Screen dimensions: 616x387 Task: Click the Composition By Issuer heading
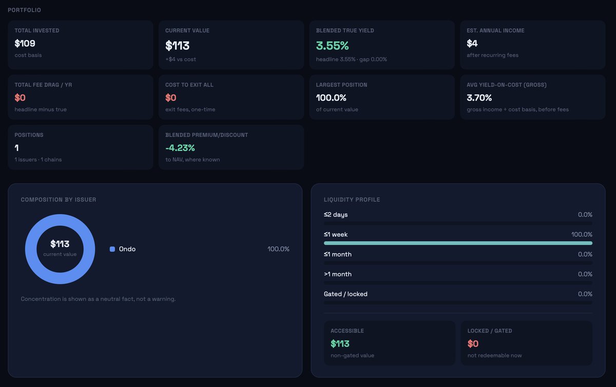(x=59, y=200)
